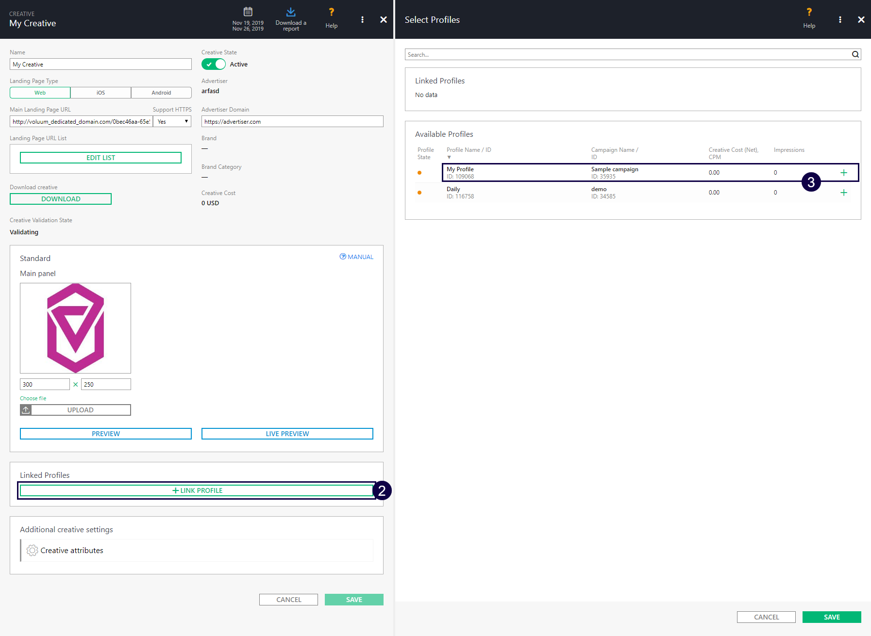This screenshot has height=636, width=871.
Task: Open the date range calendar icon
Action: coord(248,12)
